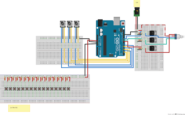Click the red reset button on the Arduino
Screen dimensions: 185x115
point(123,23)
